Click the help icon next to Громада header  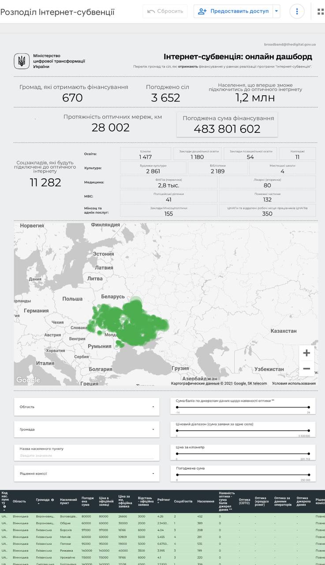[x=52, y=500]
